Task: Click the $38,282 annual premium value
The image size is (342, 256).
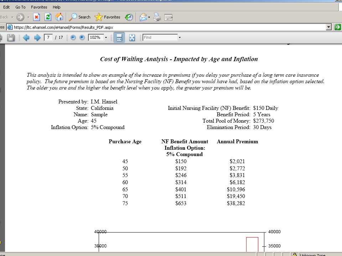Action: [236, 203]
